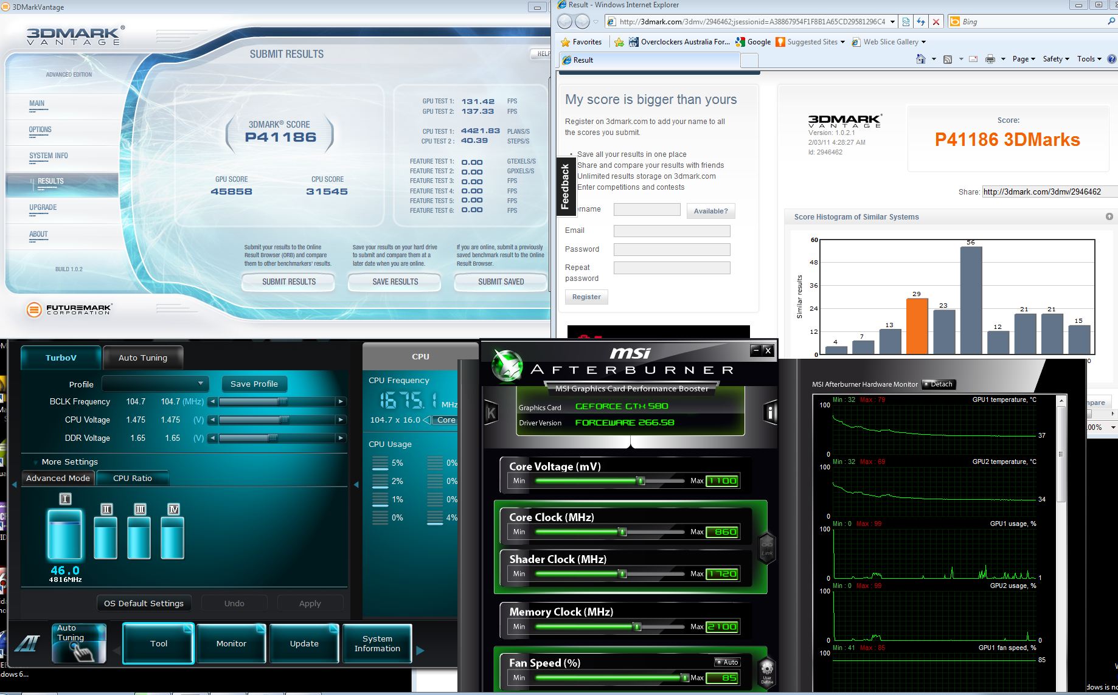Click the SUBMIT RESULTS button

pyautogui.click(x=288, y=282)
